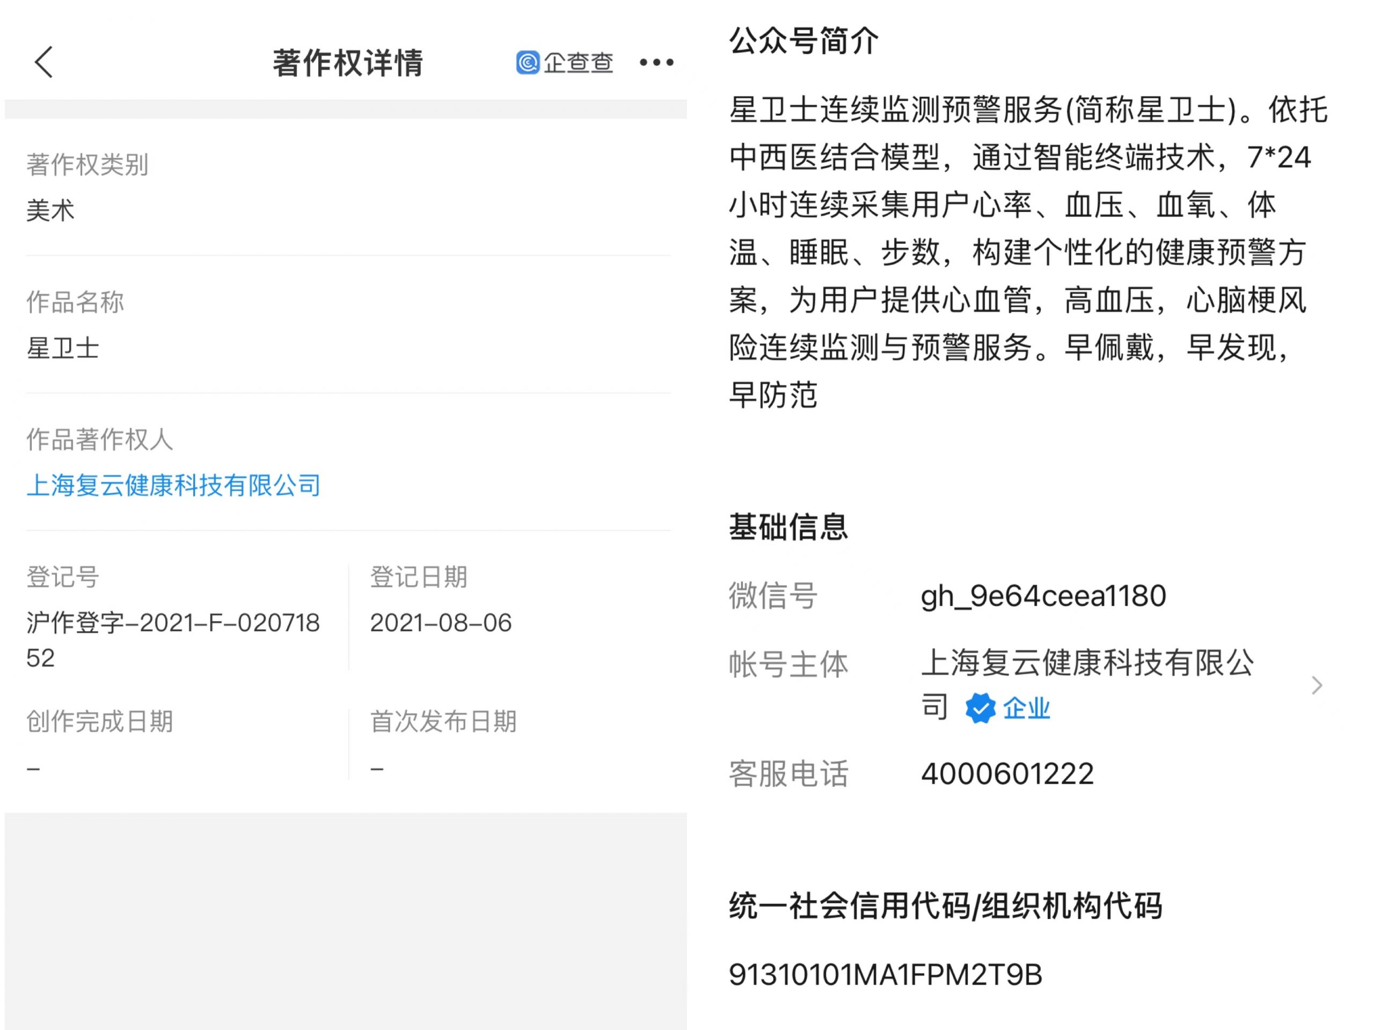The width and height of the screenshot is (1374, 1030).
Task: Tap the 著作权类别 field label
Action: [87, 165]
